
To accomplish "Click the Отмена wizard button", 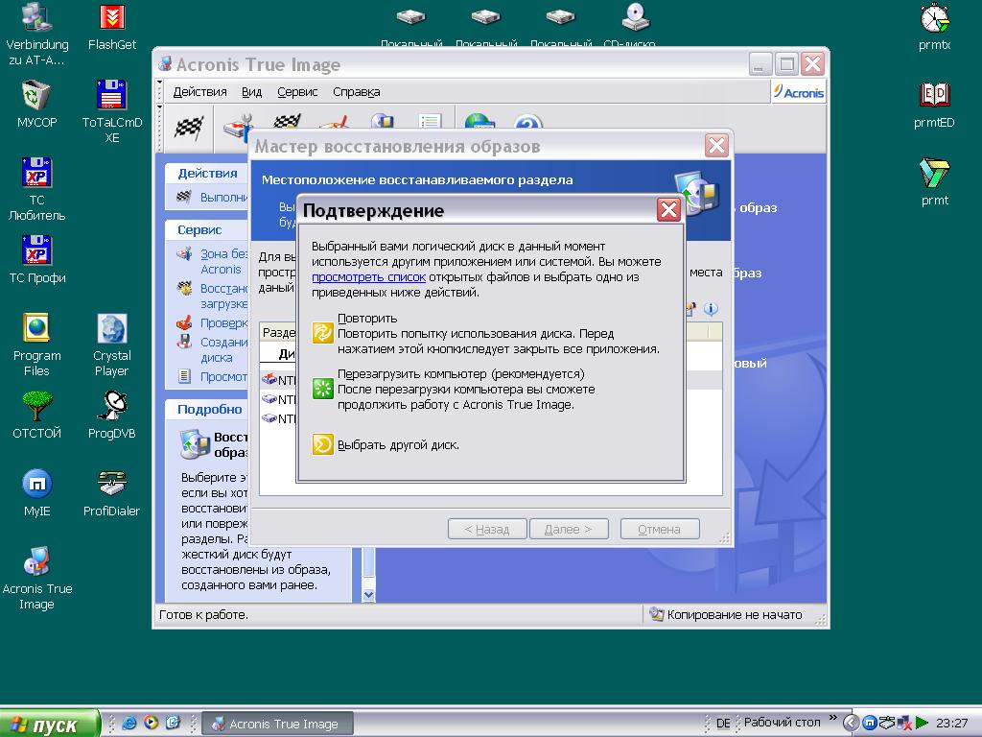I will point(660,529).
